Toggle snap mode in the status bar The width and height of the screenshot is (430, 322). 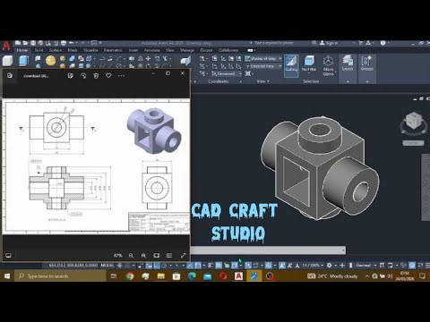[x=127, y=265]
